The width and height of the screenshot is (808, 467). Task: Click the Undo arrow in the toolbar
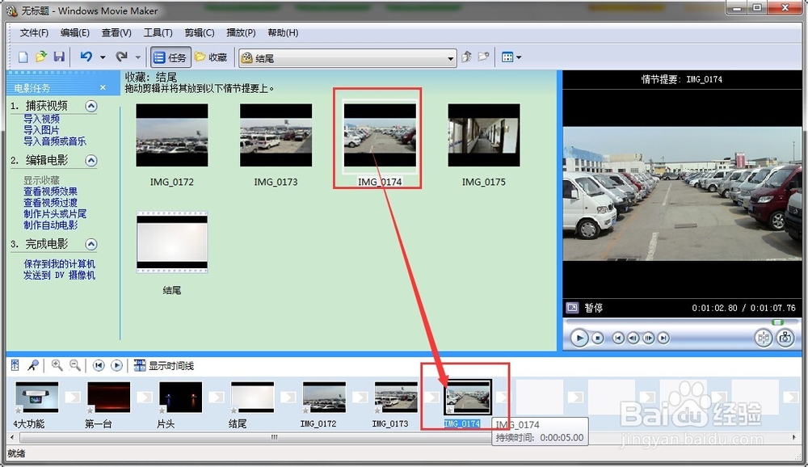tap(86, 57)
